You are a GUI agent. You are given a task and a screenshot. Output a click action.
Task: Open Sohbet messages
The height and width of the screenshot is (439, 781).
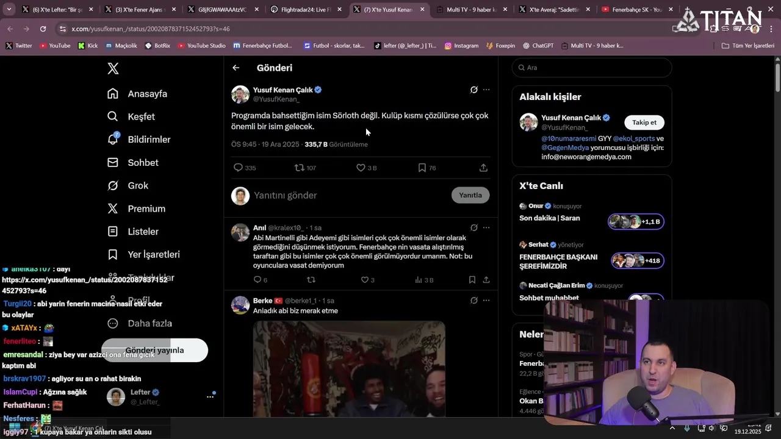[x=133, y=163]
